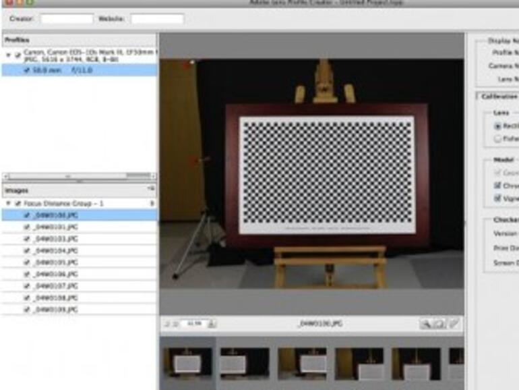Select the _D4W0108.JPG file name
519x390 pixels.
[55, 298]
